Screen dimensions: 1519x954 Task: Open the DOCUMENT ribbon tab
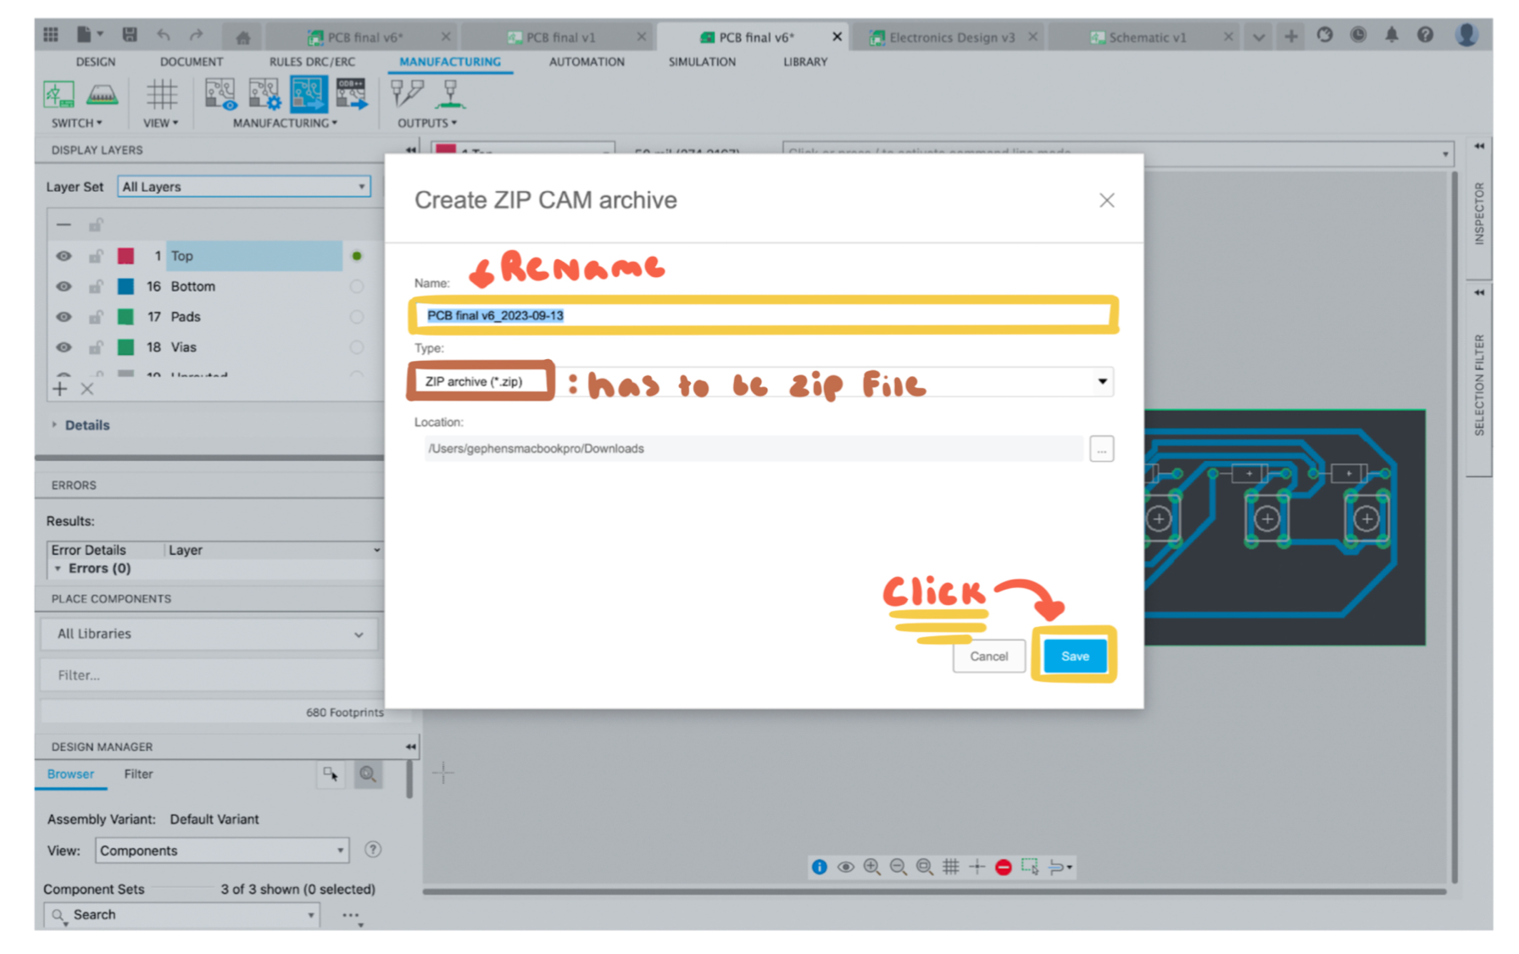click(x=192, y=62)
